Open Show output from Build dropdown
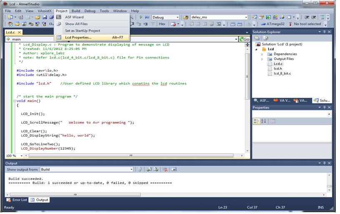This screenshot has width=340, height=214. pos(87,169)
